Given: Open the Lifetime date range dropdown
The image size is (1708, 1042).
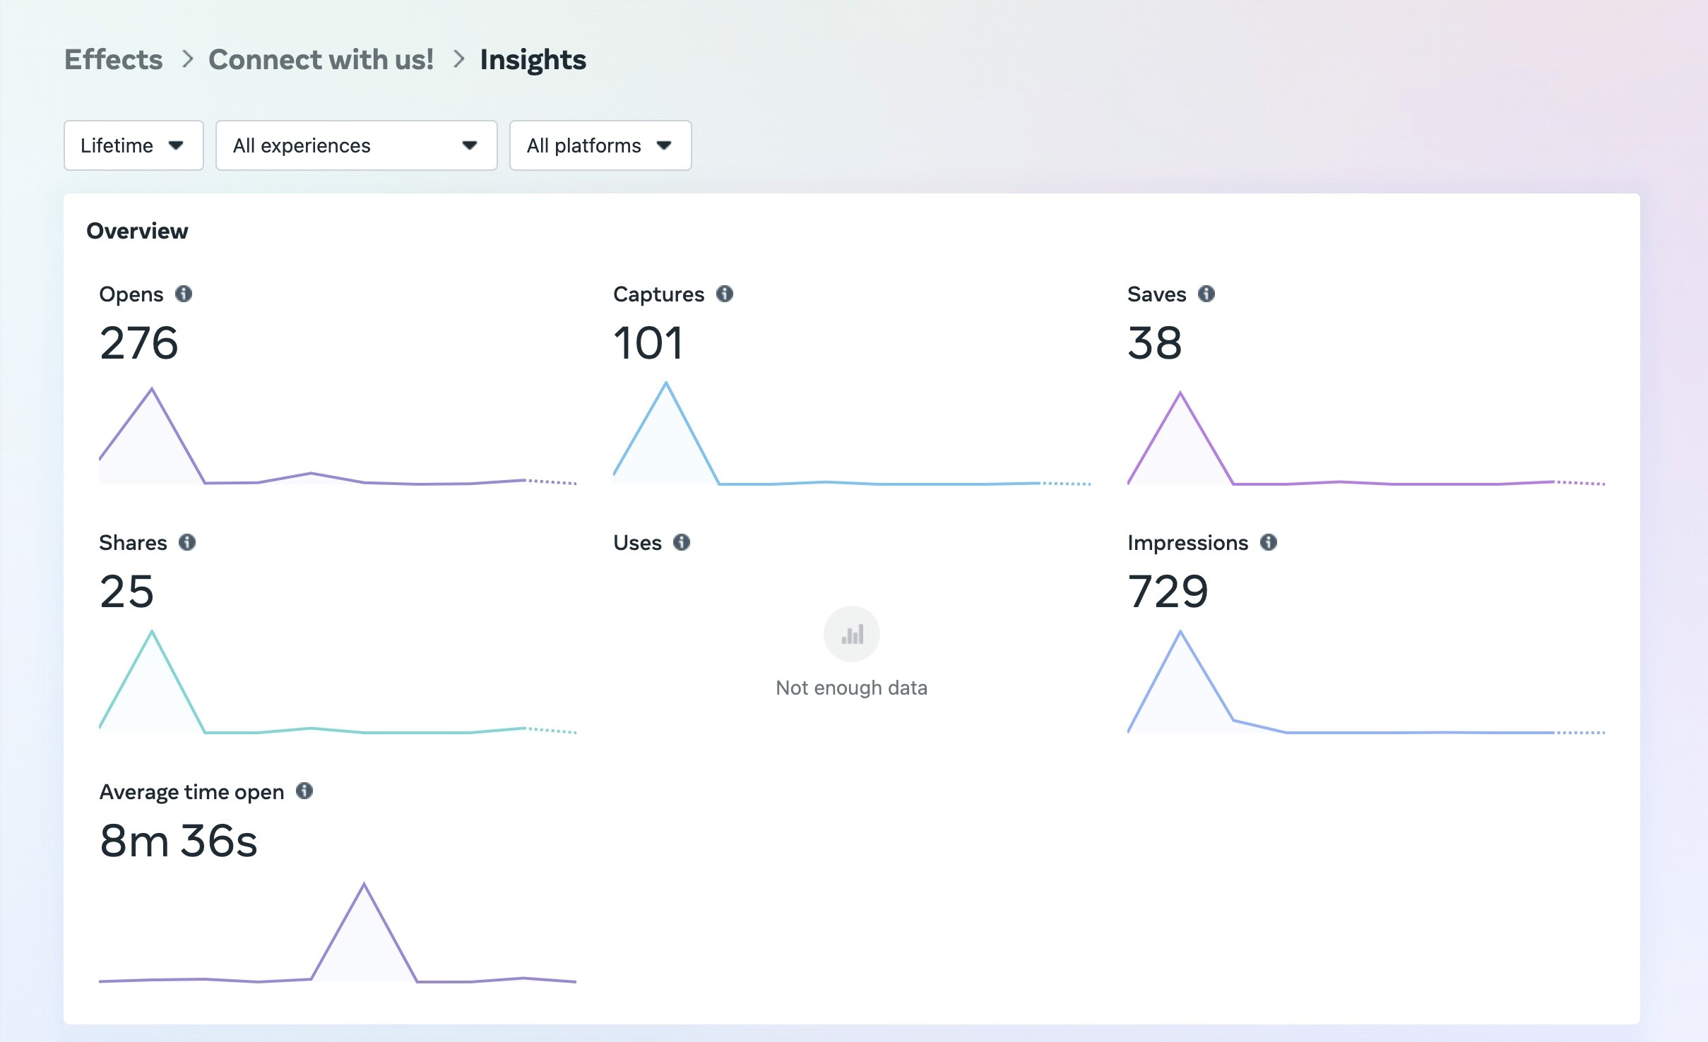Looking at the screenshot, I should [134, 145].
